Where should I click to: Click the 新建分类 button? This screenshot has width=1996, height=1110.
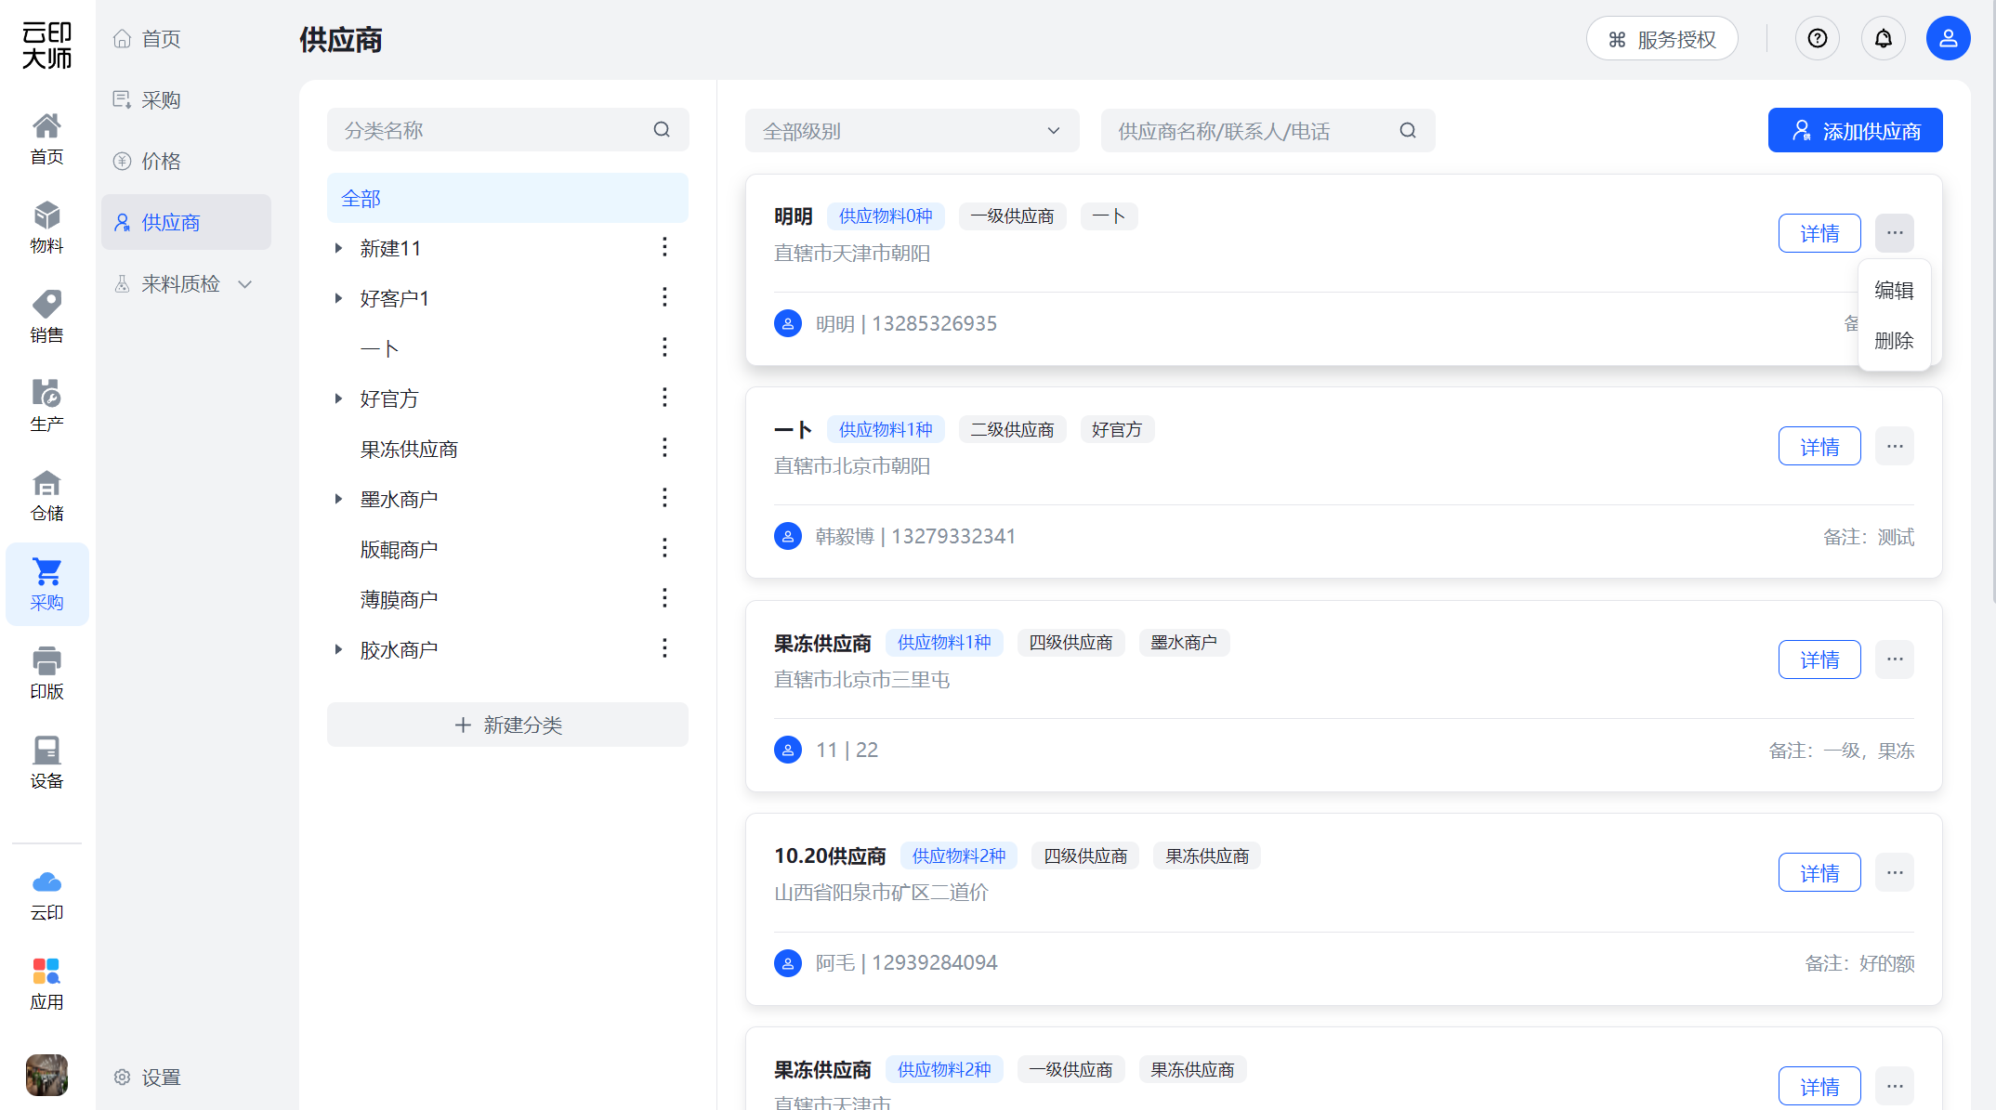(x=507, y=725)
